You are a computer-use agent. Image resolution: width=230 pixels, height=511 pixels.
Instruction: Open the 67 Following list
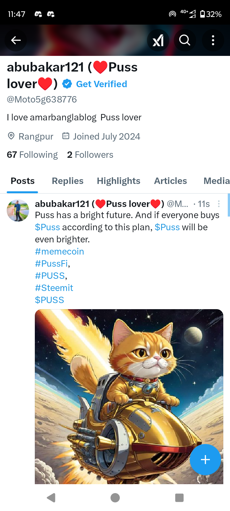coord(32,155)
